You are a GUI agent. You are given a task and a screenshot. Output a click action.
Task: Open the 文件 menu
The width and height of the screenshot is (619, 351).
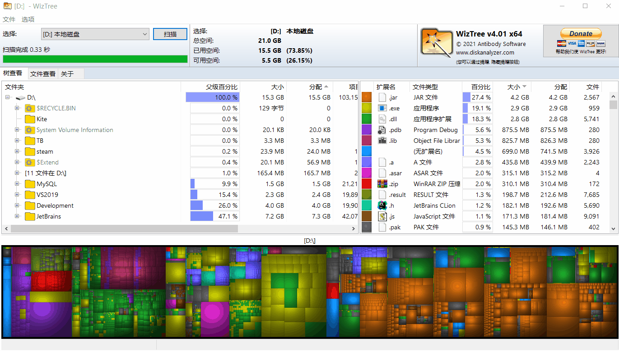click(x=9, y=19)
